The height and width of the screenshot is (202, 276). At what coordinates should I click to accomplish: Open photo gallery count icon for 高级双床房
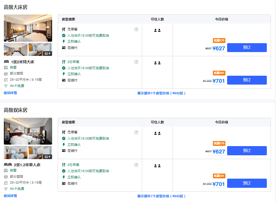(47, 156)
